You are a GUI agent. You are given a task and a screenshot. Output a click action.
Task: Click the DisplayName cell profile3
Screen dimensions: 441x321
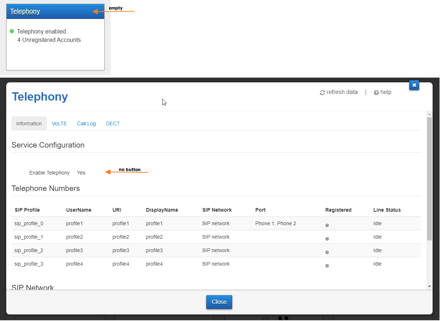pos(155,250)
